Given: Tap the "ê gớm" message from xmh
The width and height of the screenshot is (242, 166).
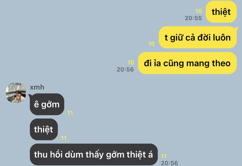Looking at the screenshot, I should pos(47,104).
